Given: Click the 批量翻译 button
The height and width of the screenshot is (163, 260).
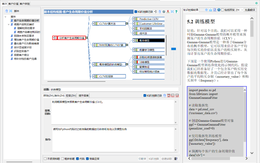Looking at the screenshot, I should (x=253, y=10).
